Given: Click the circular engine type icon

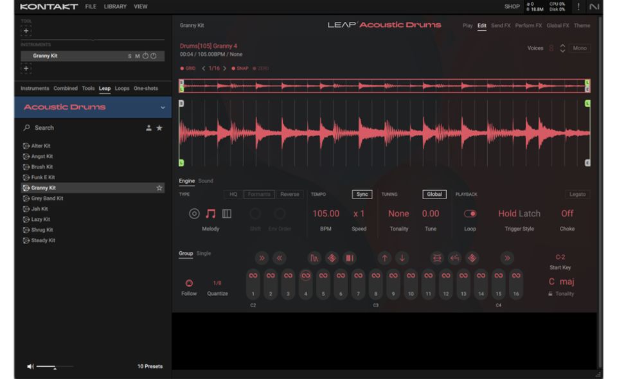Looking at the screenshot, I should pos(194,214).
